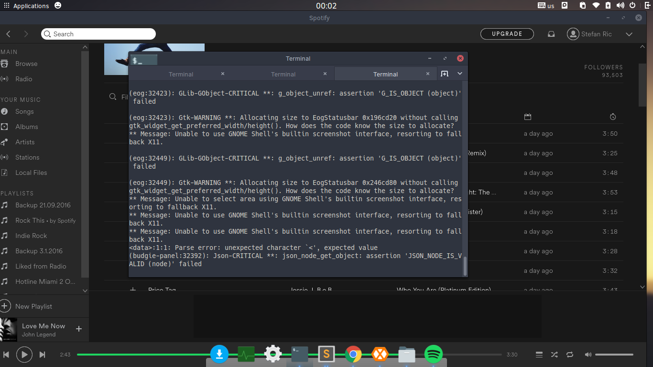Open the Spotify dock icon
This screenshot has width=653, height=367.
click(x=434, y=354)
